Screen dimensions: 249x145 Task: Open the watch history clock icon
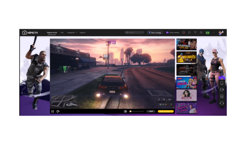201,33
